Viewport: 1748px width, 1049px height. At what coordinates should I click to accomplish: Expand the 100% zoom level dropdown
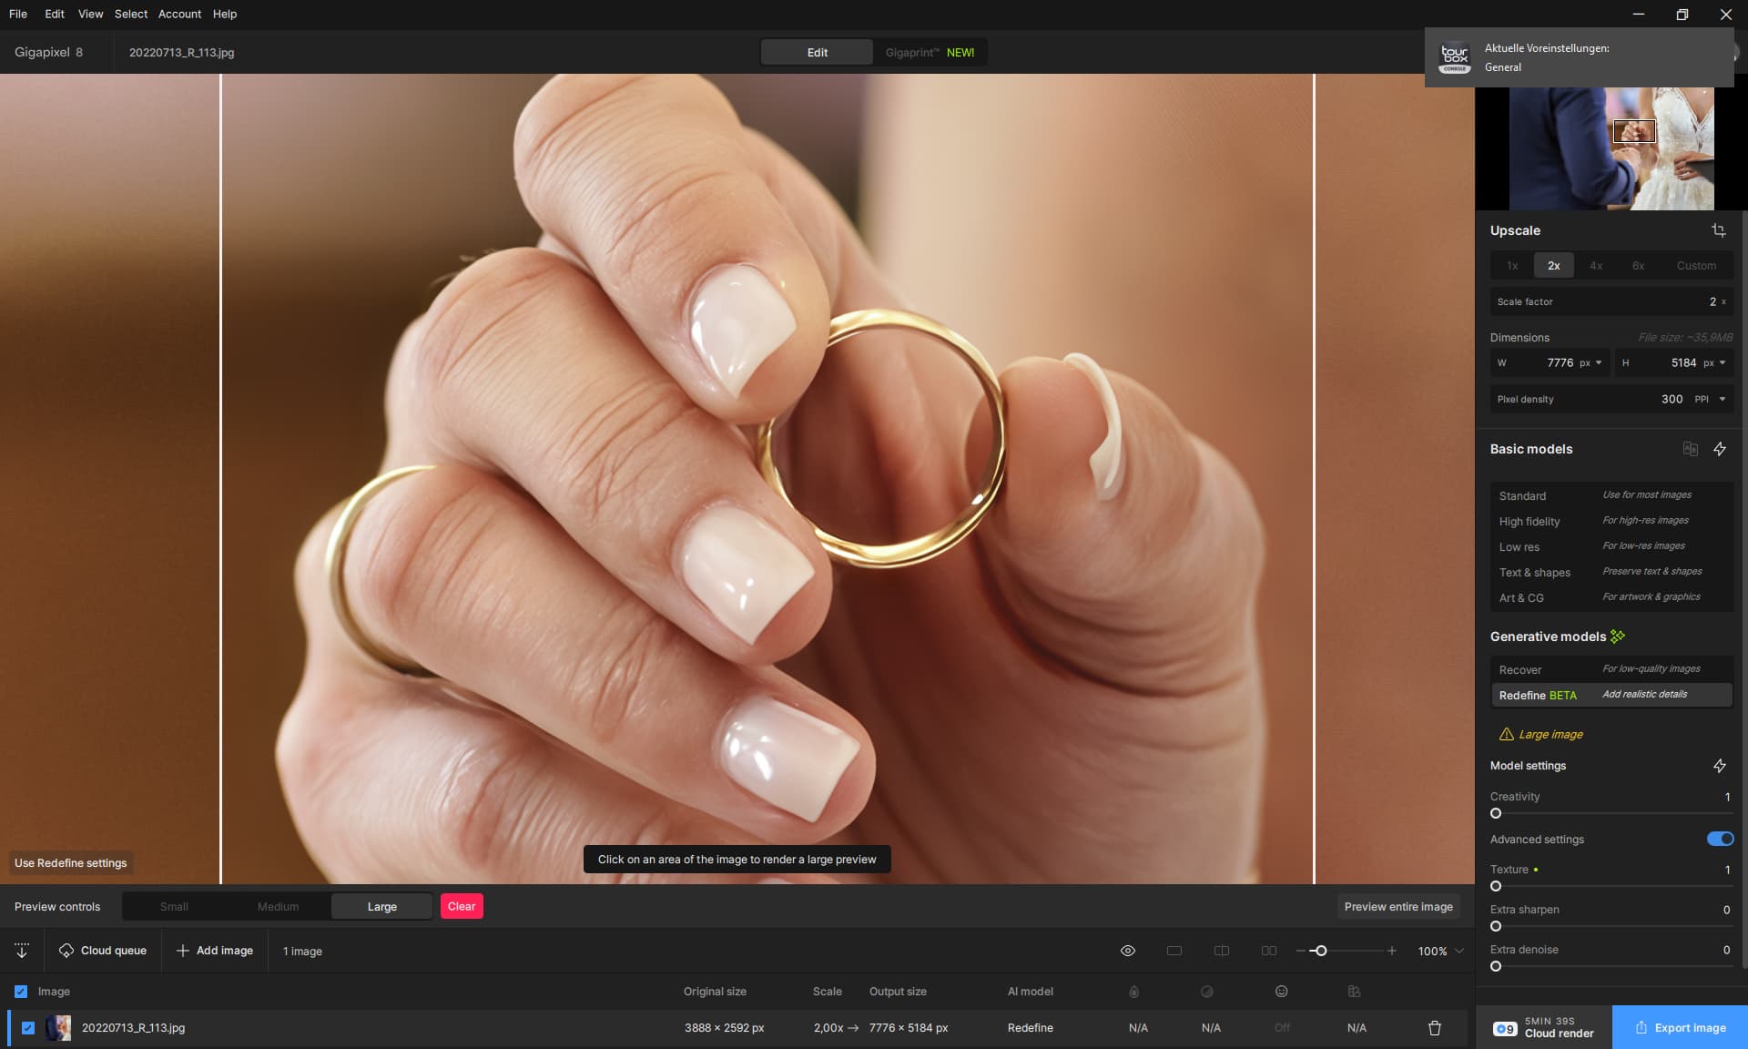tap(1459, 951)
